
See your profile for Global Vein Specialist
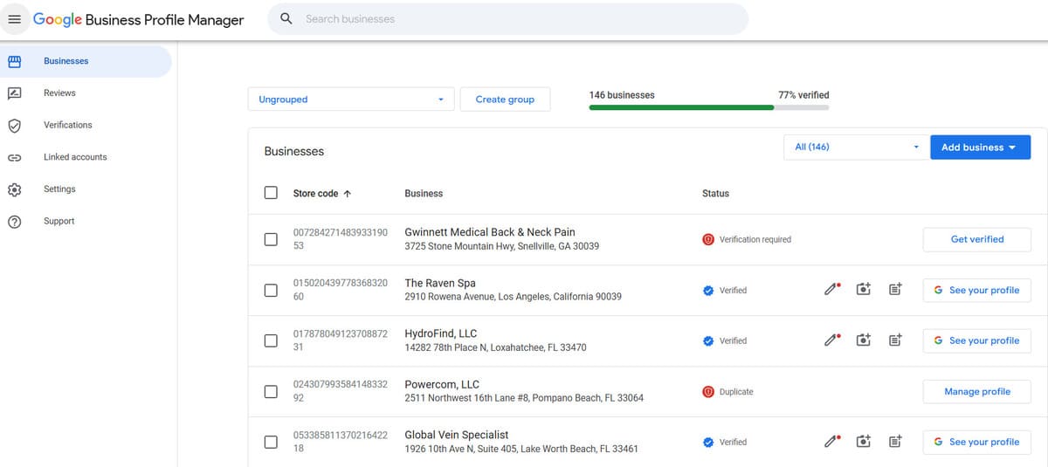(x=977, y=442)
